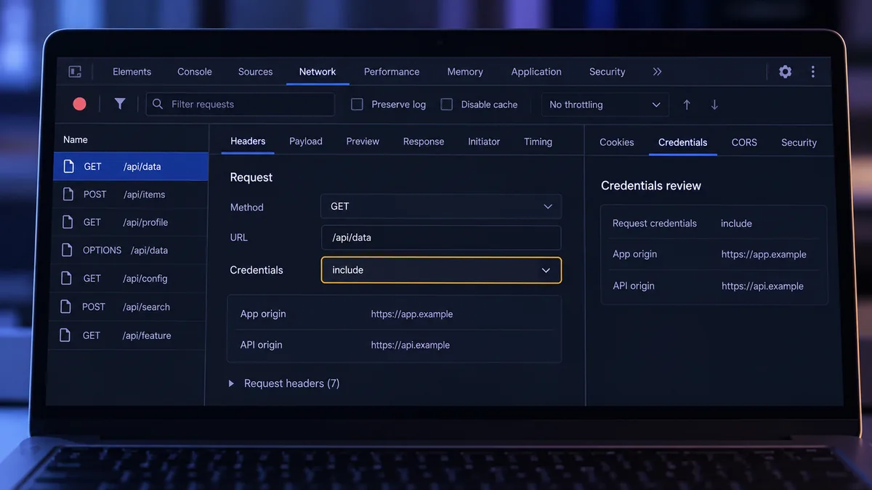
Task: Click the Name column header
Action: point(76,139)
